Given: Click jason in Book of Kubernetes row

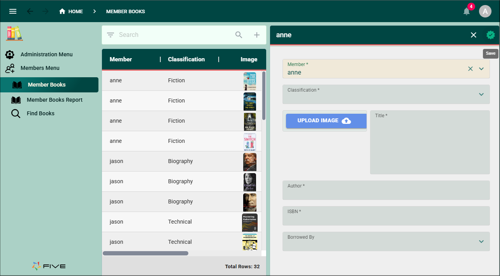Looking at the screenshot, I should (x=116, y=242).
